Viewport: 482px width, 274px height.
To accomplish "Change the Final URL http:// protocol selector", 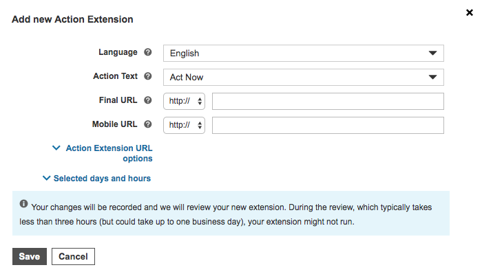I will [184, 101].
